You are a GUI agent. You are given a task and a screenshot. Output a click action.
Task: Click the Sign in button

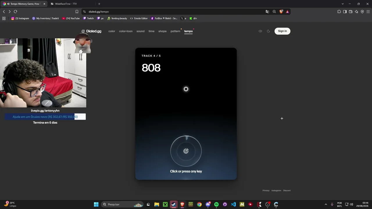pyautogui.click(x=282, y=31)
